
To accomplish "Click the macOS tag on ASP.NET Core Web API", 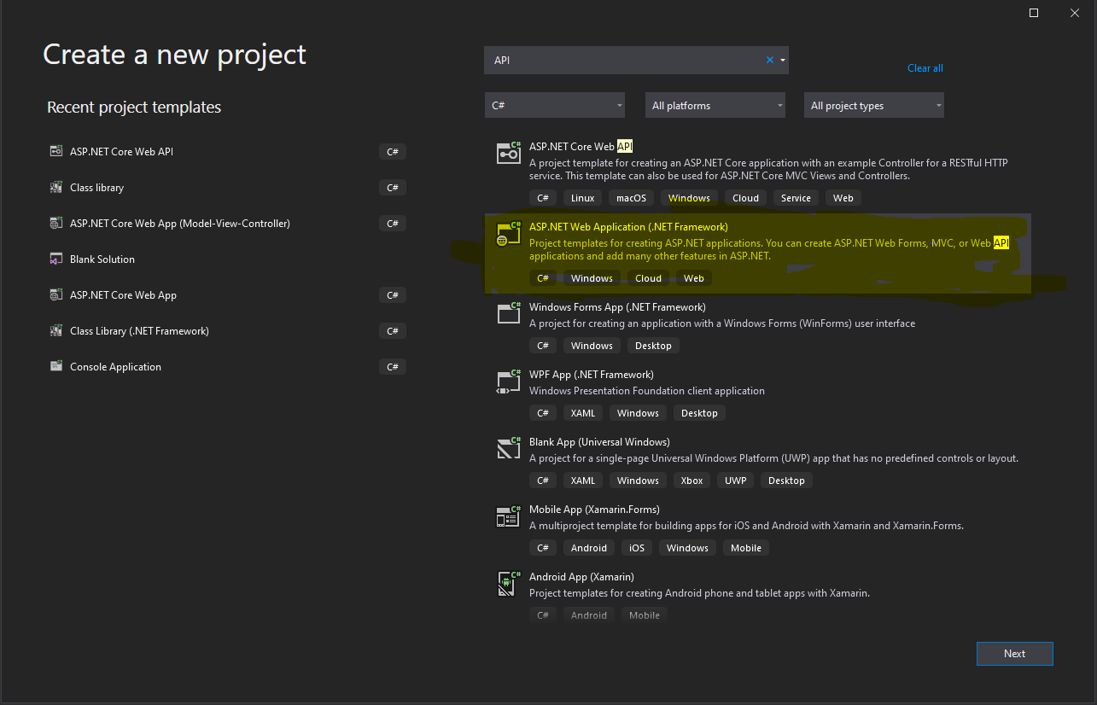I will 632,198.
